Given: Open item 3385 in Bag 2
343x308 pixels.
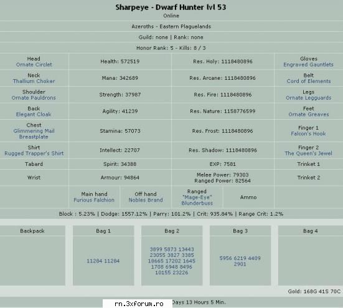Looking at the screenshot, I should click(x=188, y=255).
